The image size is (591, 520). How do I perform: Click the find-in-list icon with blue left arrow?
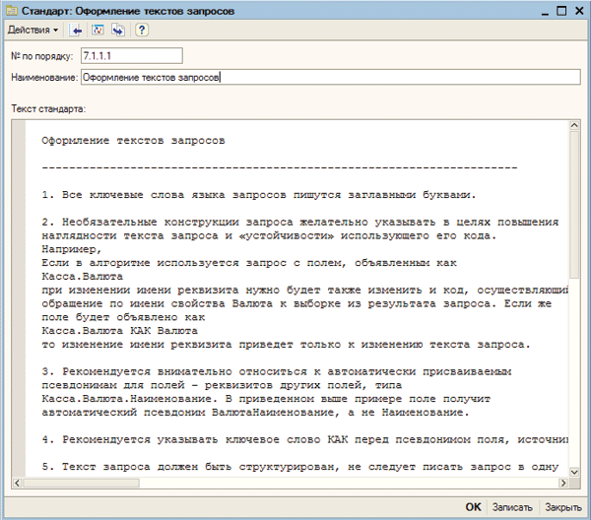76,31
